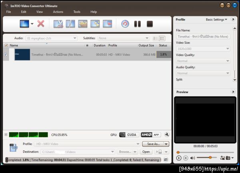This screenshot has width=240, height=173.
Task: Open the Save As dropdown arrow
Action: coord(166,144)
